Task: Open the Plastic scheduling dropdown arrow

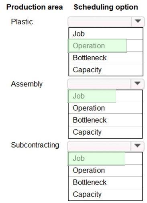Action: click(x=138, y=21)
